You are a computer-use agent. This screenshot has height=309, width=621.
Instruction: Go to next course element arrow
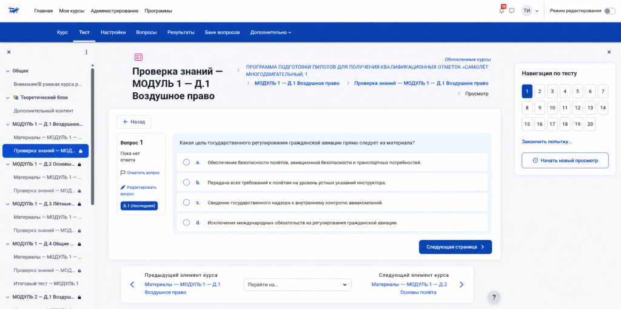[462, 284]
